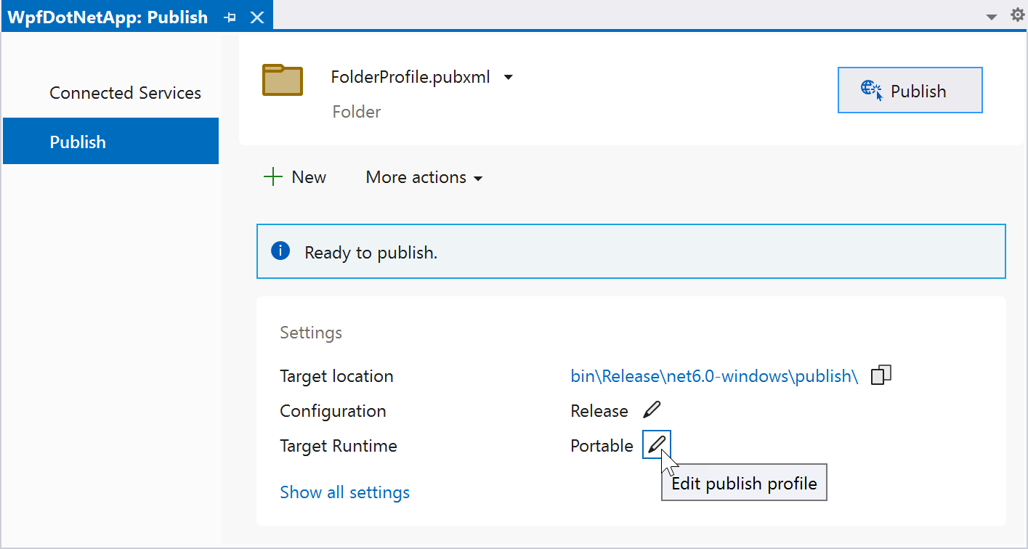Copy the target location path
The height and width of the screenshot is (549, 1028).
(x=881, y=375)
